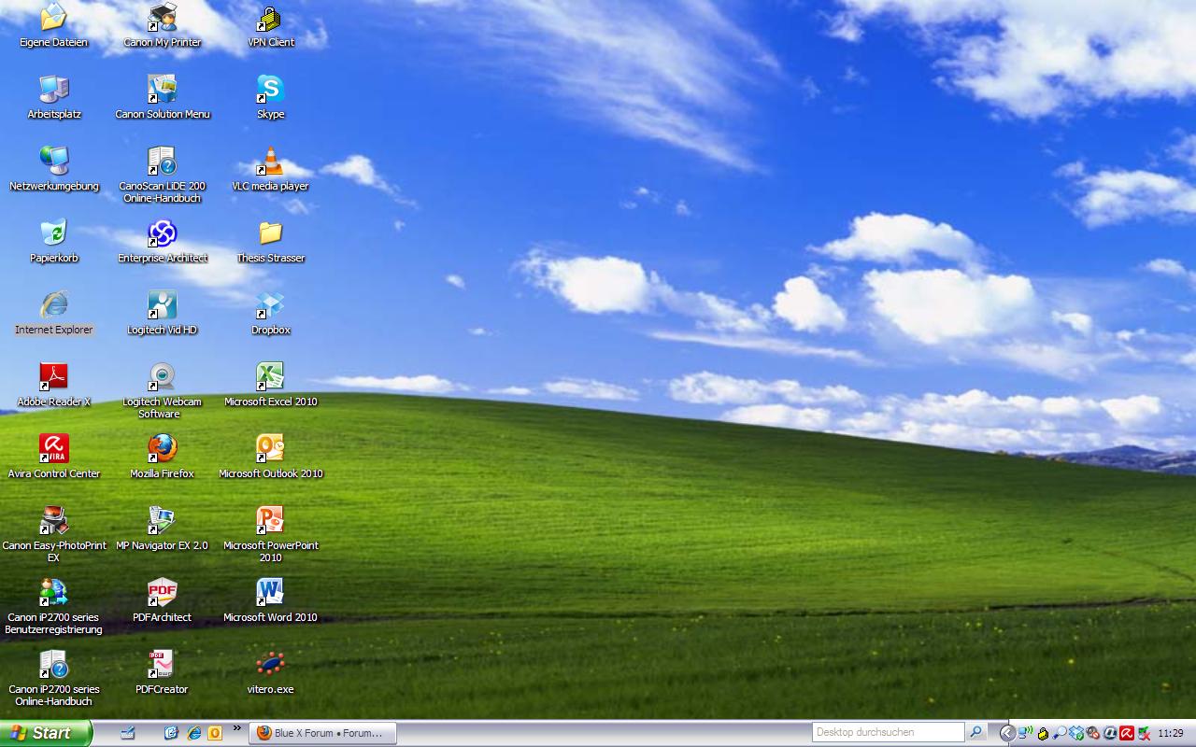Launch Outlook from the quick launch bar
Image resolution: width=1196 pixels, height=747 pixels.
click(215, 733)
